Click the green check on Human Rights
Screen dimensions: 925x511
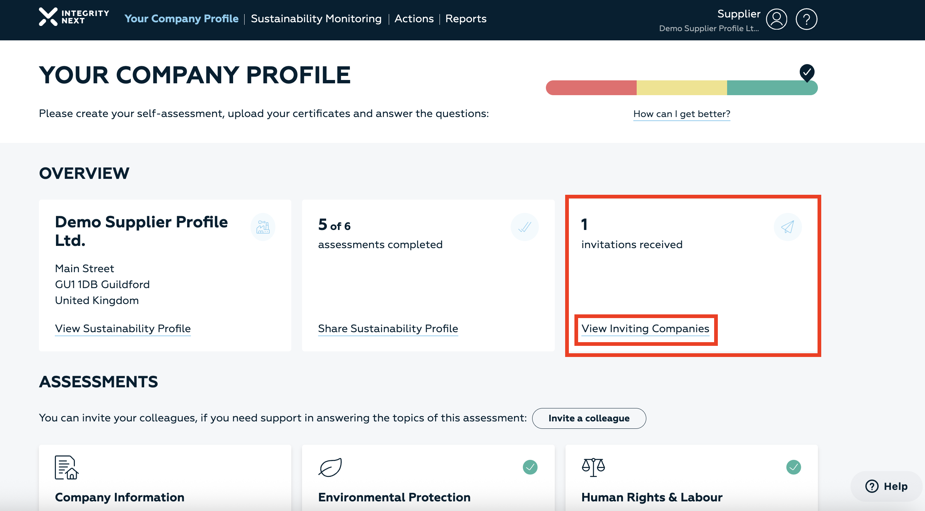pyautogui.click(x=793, y=467)
